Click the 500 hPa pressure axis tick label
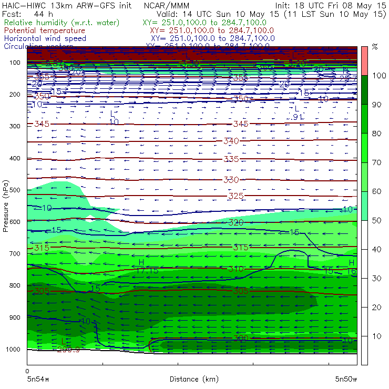Viewport: 389px width, 389px height. (15, 190)
